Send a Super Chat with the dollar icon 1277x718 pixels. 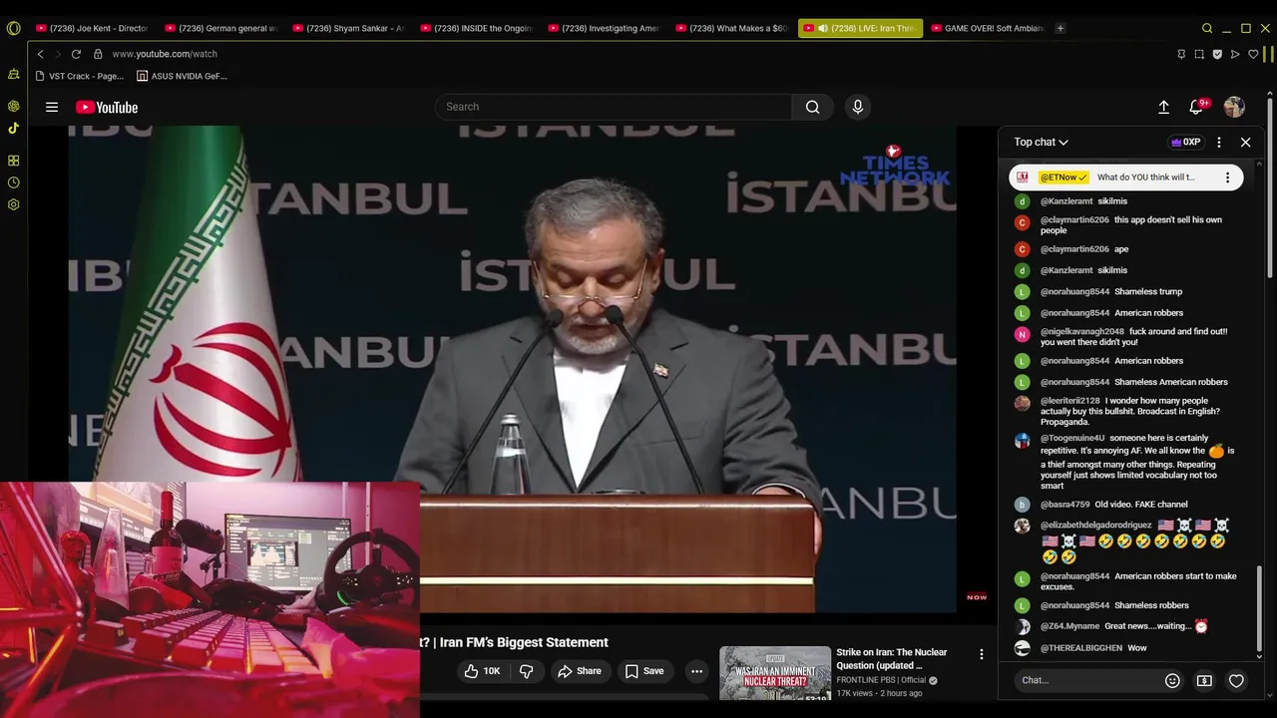click(1204, 680)
